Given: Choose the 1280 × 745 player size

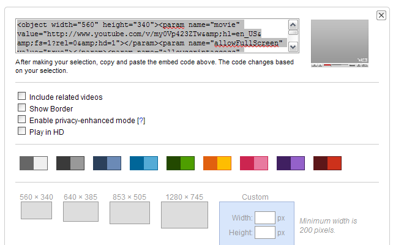Looking at the screenshot, I should (x=184, y=214).
